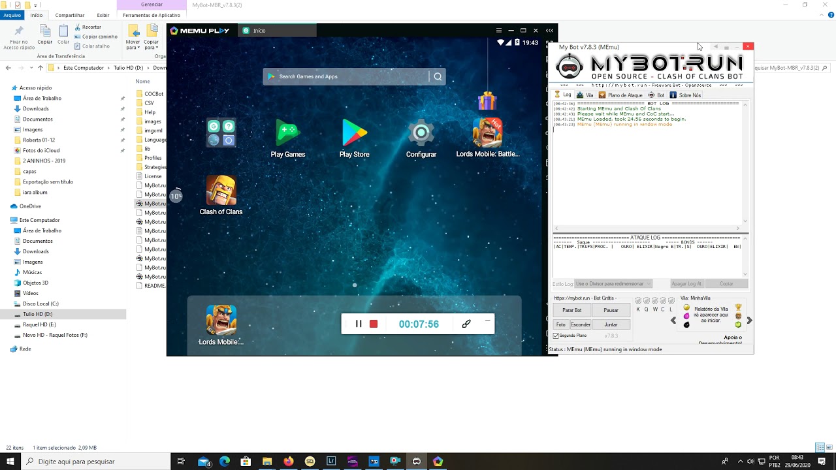Select Este Computador in navigation tree
The image size is (836, 470).
[39, 221]
